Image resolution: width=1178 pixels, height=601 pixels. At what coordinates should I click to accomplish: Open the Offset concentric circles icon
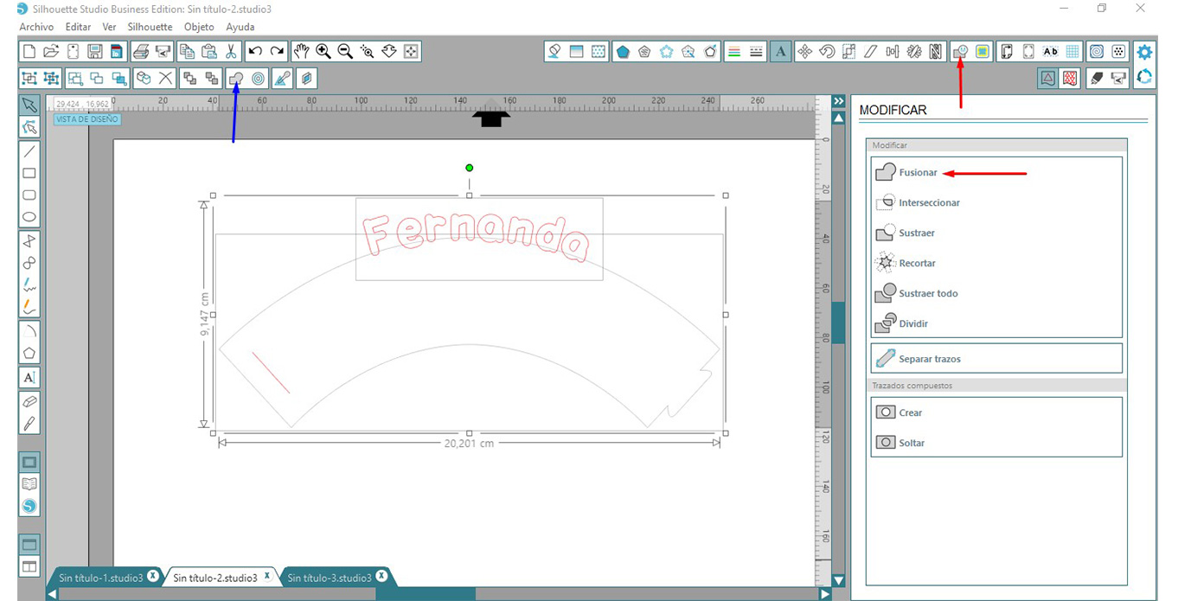point(258,78)
